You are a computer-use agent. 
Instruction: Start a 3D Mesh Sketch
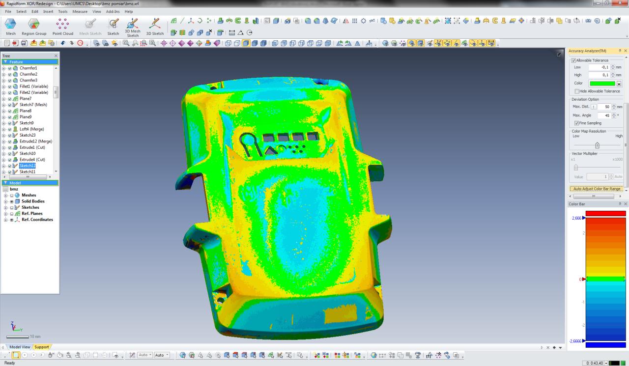coord(133,28)
